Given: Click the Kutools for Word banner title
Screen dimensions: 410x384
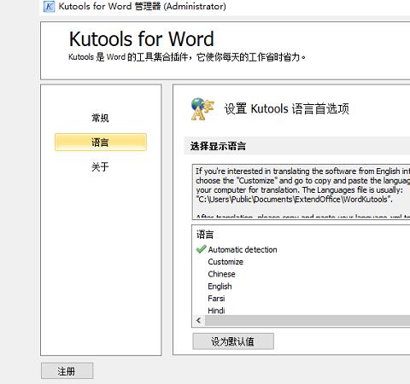Looking at the screenshot, I should point(142,39).
